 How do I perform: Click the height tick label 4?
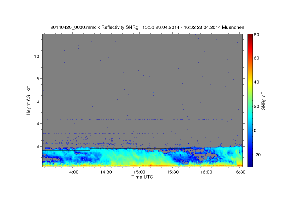38,123
